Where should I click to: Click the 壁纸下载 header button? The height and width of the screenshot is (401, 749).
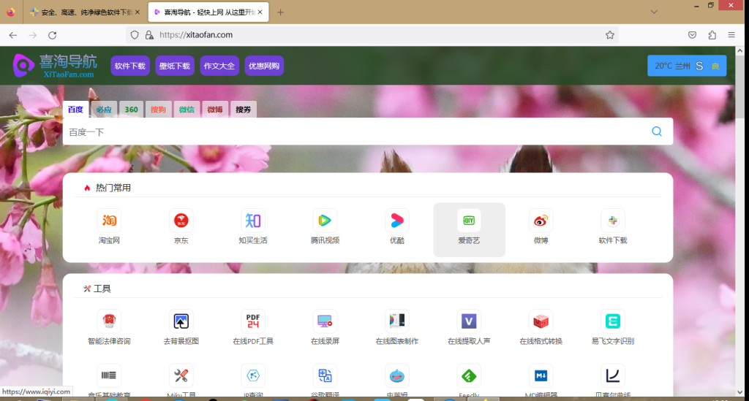click(x=175, y=66)
